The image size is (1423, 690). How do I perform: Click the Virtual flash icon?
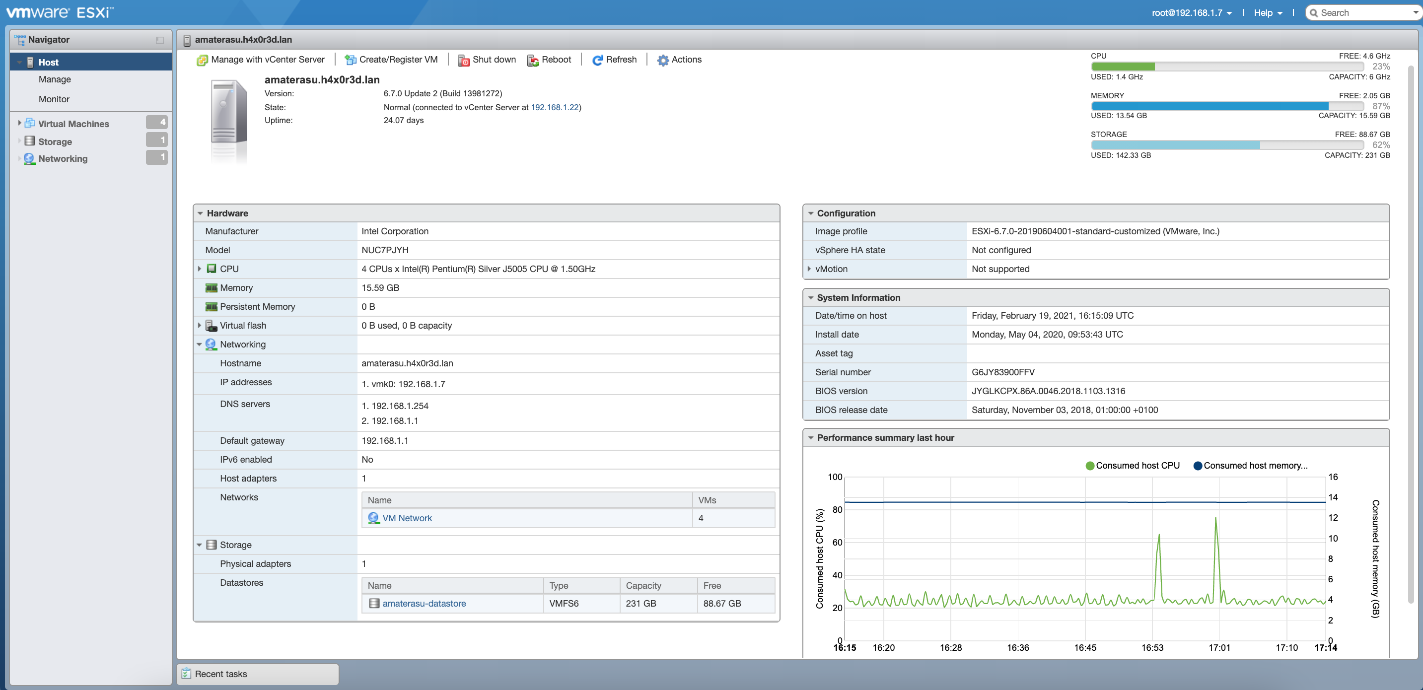tap(211, 325)
